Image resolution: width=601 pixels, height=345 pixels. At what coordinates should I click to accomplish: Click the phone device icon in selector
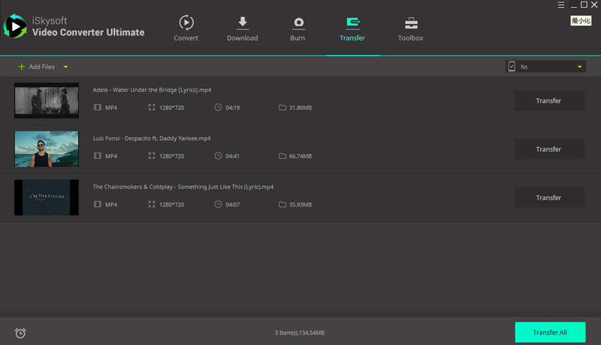[x=511, y=66]
